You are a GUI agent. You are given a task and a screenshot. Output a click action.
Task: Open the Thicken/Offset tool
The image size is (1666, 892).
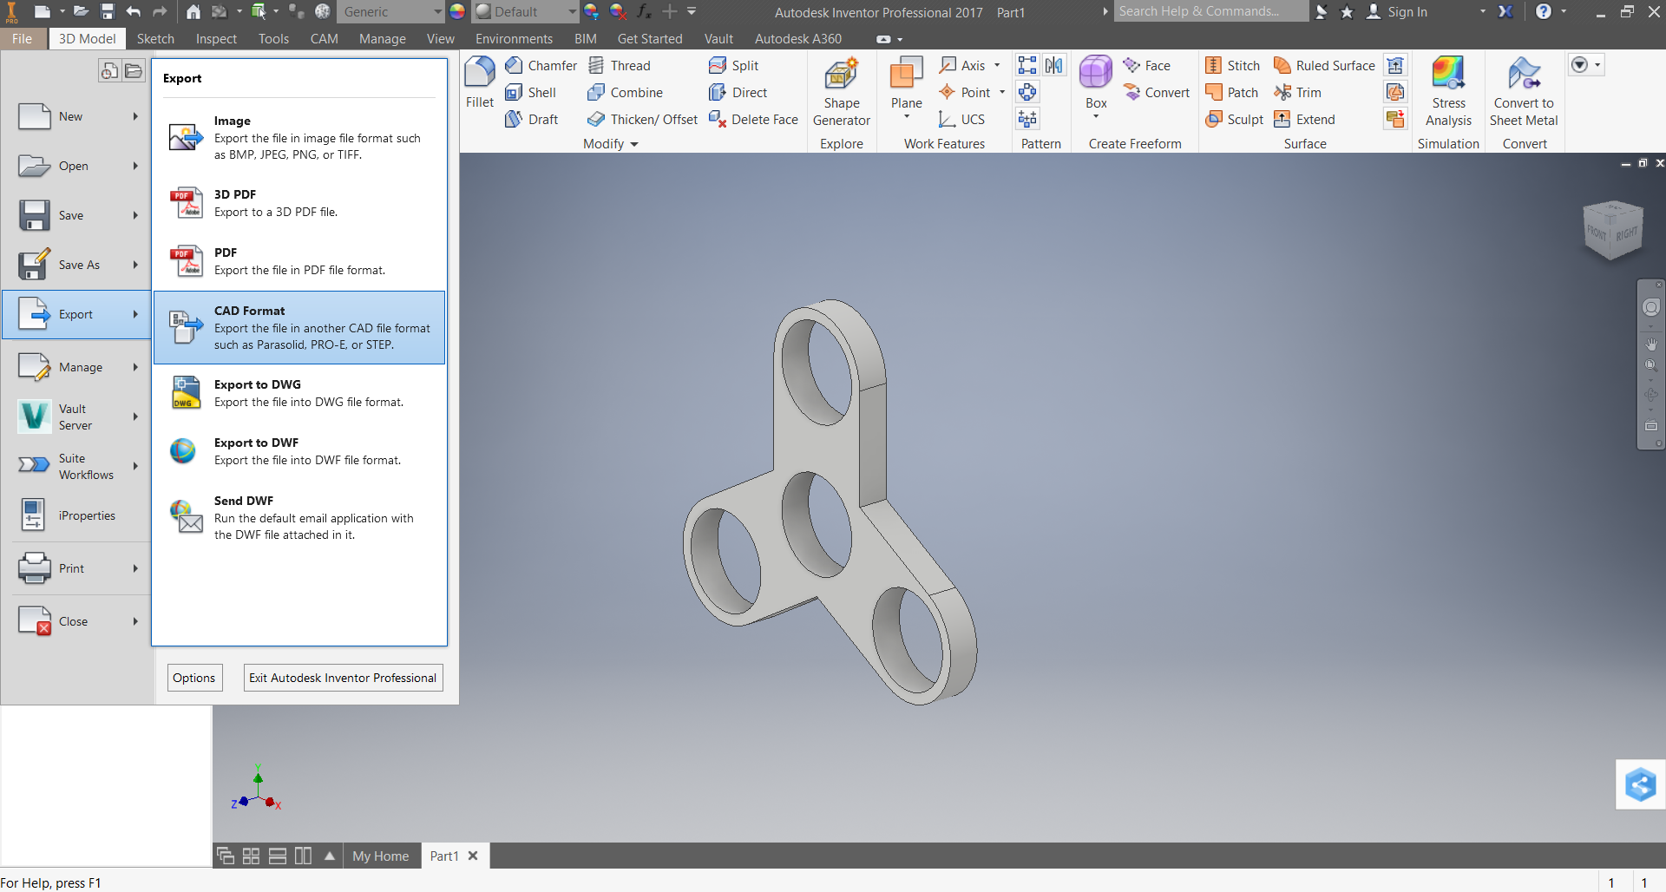(x=642, y=120)
